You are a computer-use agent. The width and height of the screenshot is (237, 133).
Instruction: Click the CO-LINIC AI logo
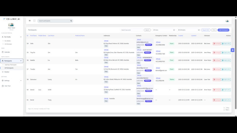pos(12,19)
